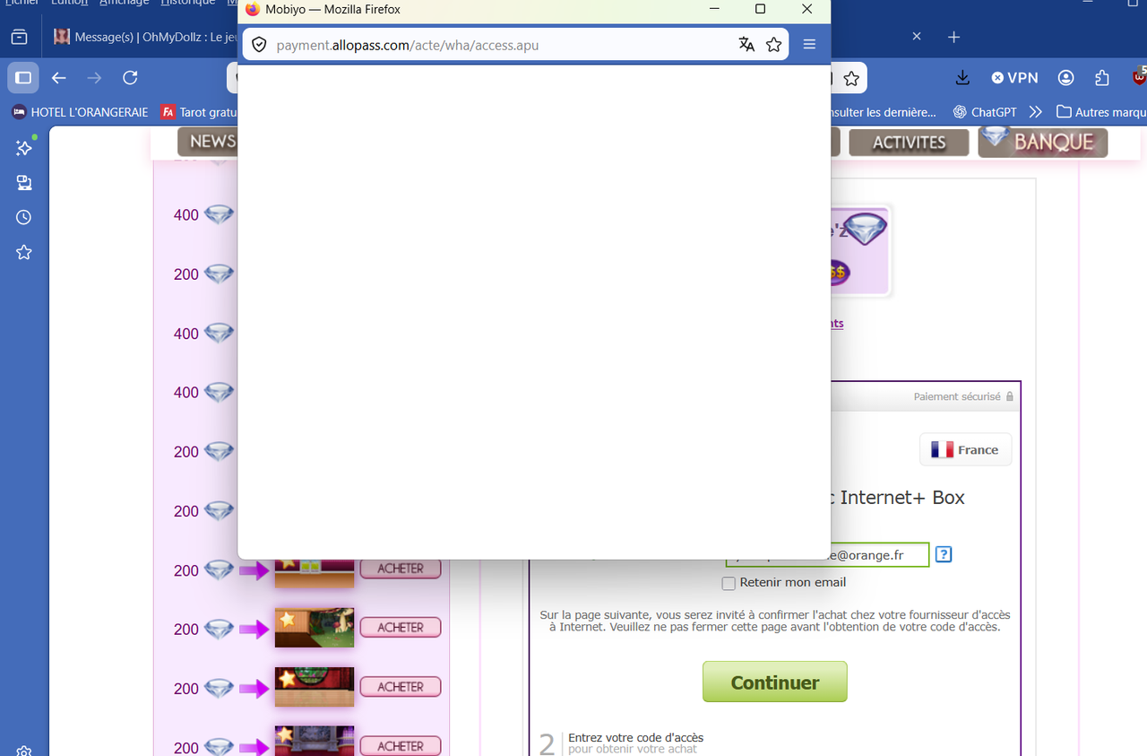Click the Firefox logo in the Mobiyo title bar
1147x756 pixels.
[253, 9]
